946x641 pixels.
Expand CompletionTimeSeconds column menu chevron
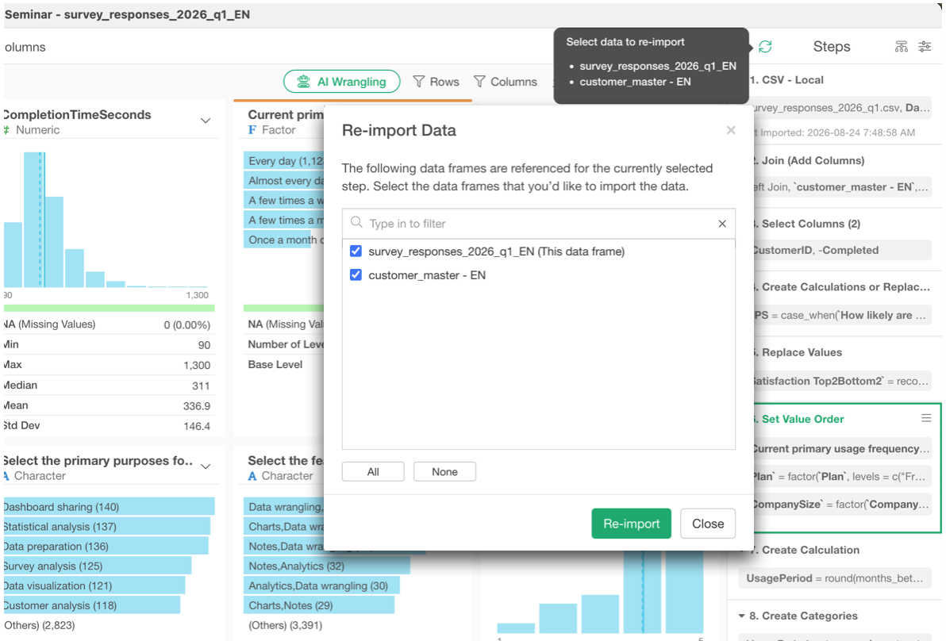[206, 121]
